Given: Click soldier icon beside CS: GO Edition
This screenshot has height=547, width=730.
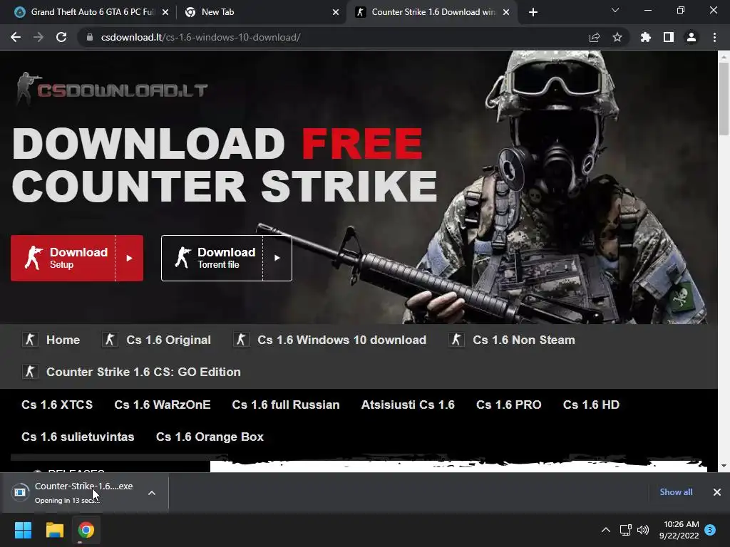Looking at the screenshot, I should click(30, 372).
